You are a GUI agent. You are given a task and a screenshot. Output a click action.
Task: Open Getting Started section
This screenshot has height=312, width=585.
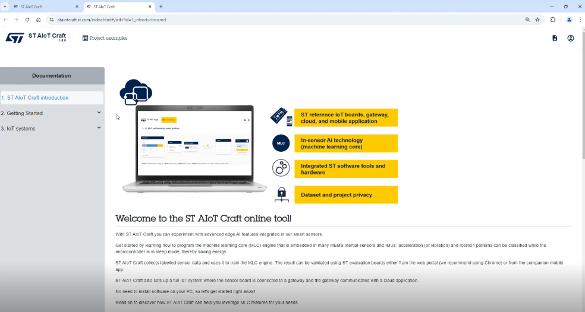[52, 113]
